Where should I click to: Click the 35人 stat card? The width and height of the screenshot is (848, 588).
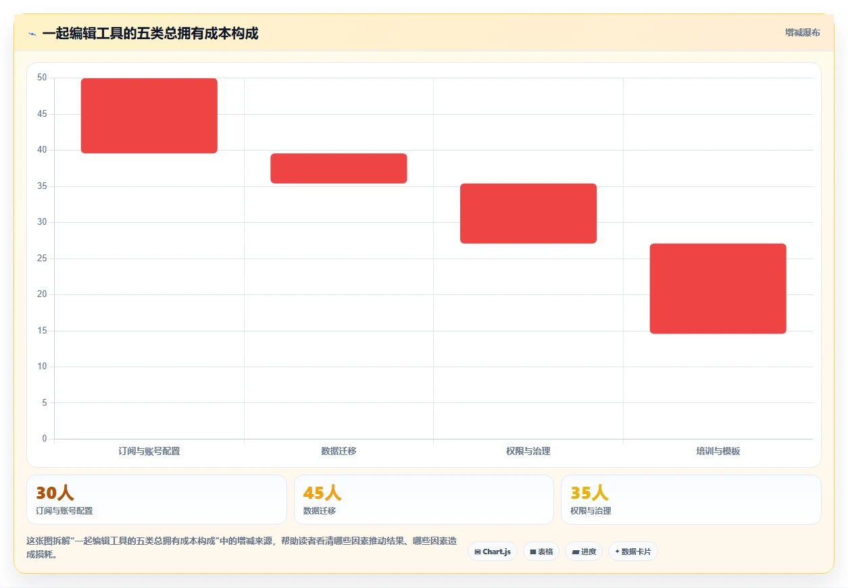click(x=691, y=500)
